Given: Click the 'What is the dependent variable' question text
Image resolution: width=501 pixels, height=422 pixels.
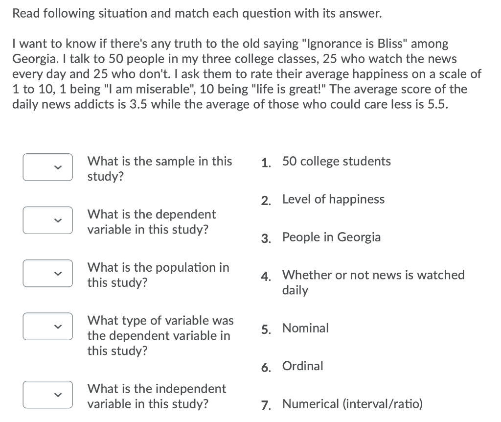Looking at the screenshot, I should (152, 222).
